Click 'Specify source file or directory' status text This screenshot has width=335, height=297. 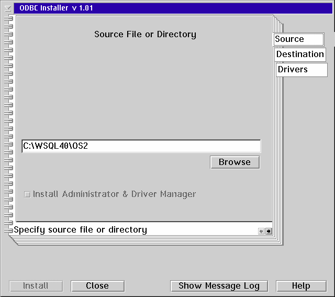point(80,230)
